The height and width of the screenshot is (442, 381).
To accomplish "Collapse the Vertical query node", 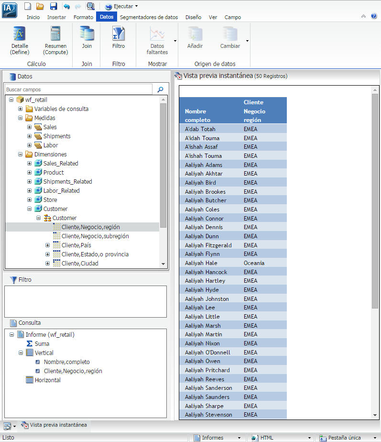I will 21,353.
